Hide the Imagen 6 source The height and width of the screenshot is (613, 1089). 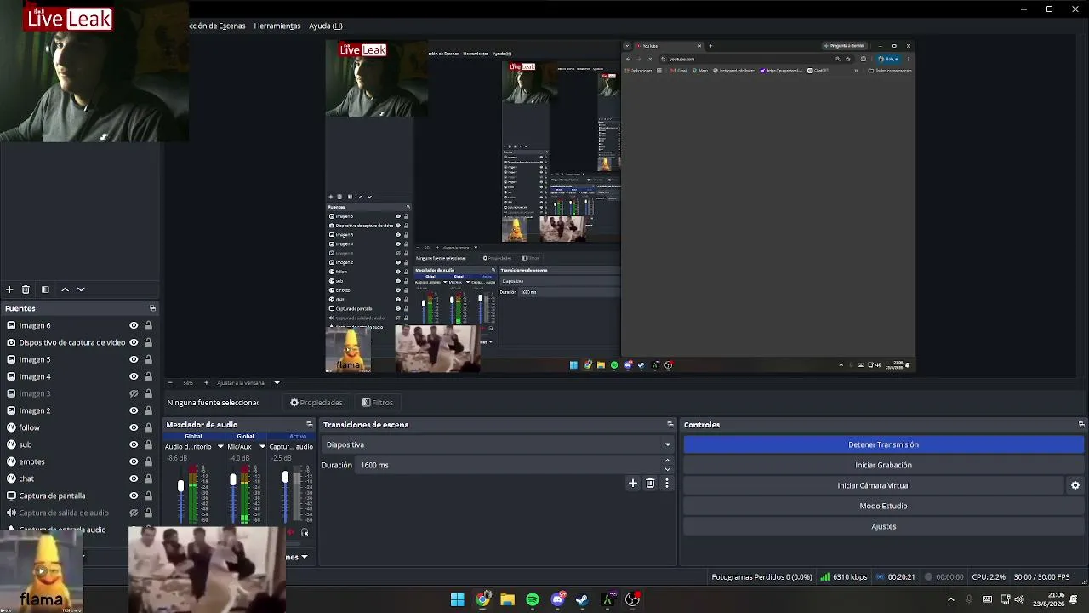(x=134, y=325)
